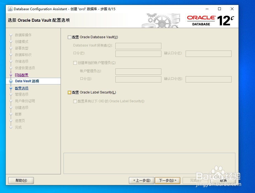Image resolution: width=255 pixels, height=193 pixels.
Task: Open help with the 帮助(H) button
Action: 21,180
